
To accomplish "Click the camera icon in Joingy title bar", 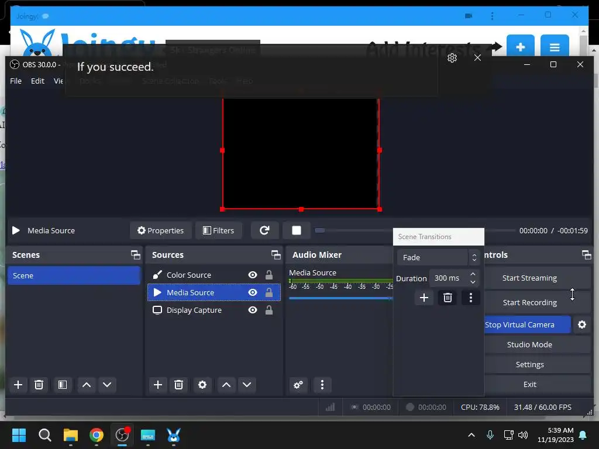I will tap(469, 16).
